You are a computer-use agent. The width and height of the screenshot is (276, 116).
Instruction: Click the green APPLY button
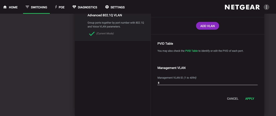250,99
